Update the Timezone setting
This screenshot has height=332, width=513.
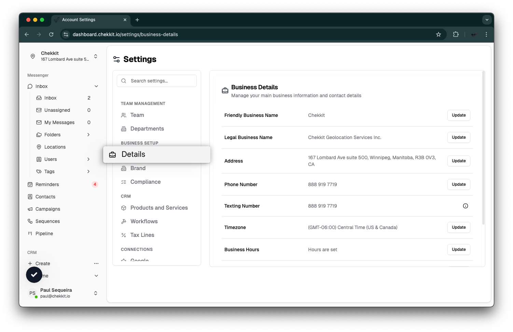click(x=459, y=227)
